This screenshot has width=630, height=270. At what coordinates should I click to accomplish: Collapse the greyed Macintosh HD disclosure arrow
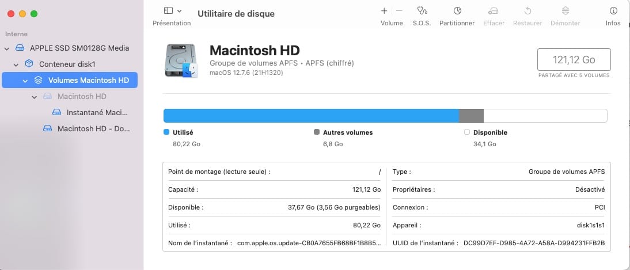(x=35, y=97)
